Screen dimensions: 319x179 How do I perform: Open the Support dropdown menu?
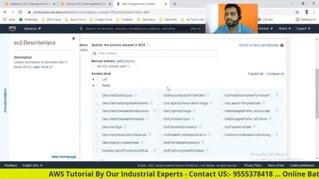coord(303,29)
